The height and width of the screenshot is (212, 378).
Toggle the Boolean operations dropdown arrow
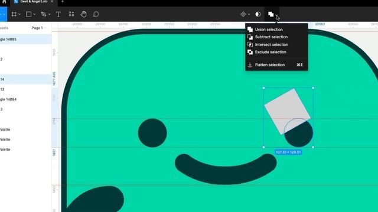(277, 16)
